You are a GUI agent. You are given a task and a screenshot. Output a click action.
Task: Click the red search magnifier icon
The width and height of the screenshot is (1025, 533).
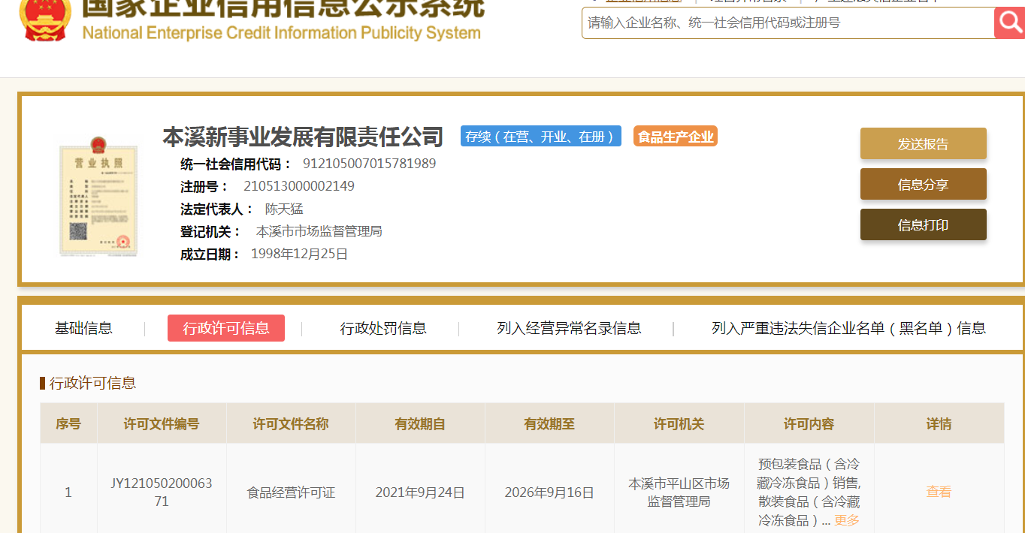(x=1009, y=23)
